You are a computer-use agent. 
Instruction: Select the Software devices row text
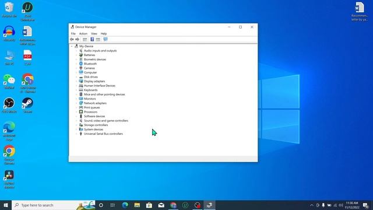point(94,116)
